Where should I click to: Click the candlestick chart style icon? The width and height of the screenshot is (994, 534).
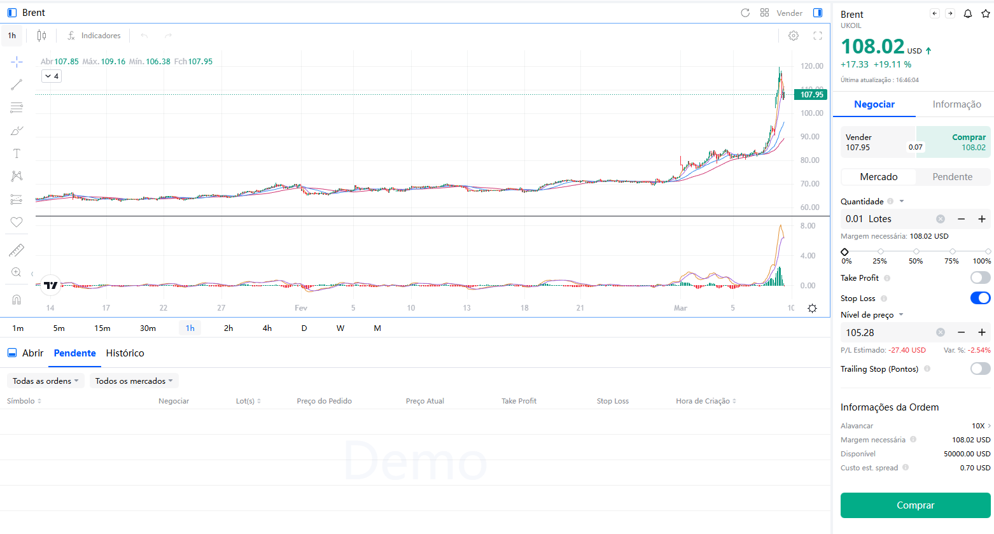41,36
